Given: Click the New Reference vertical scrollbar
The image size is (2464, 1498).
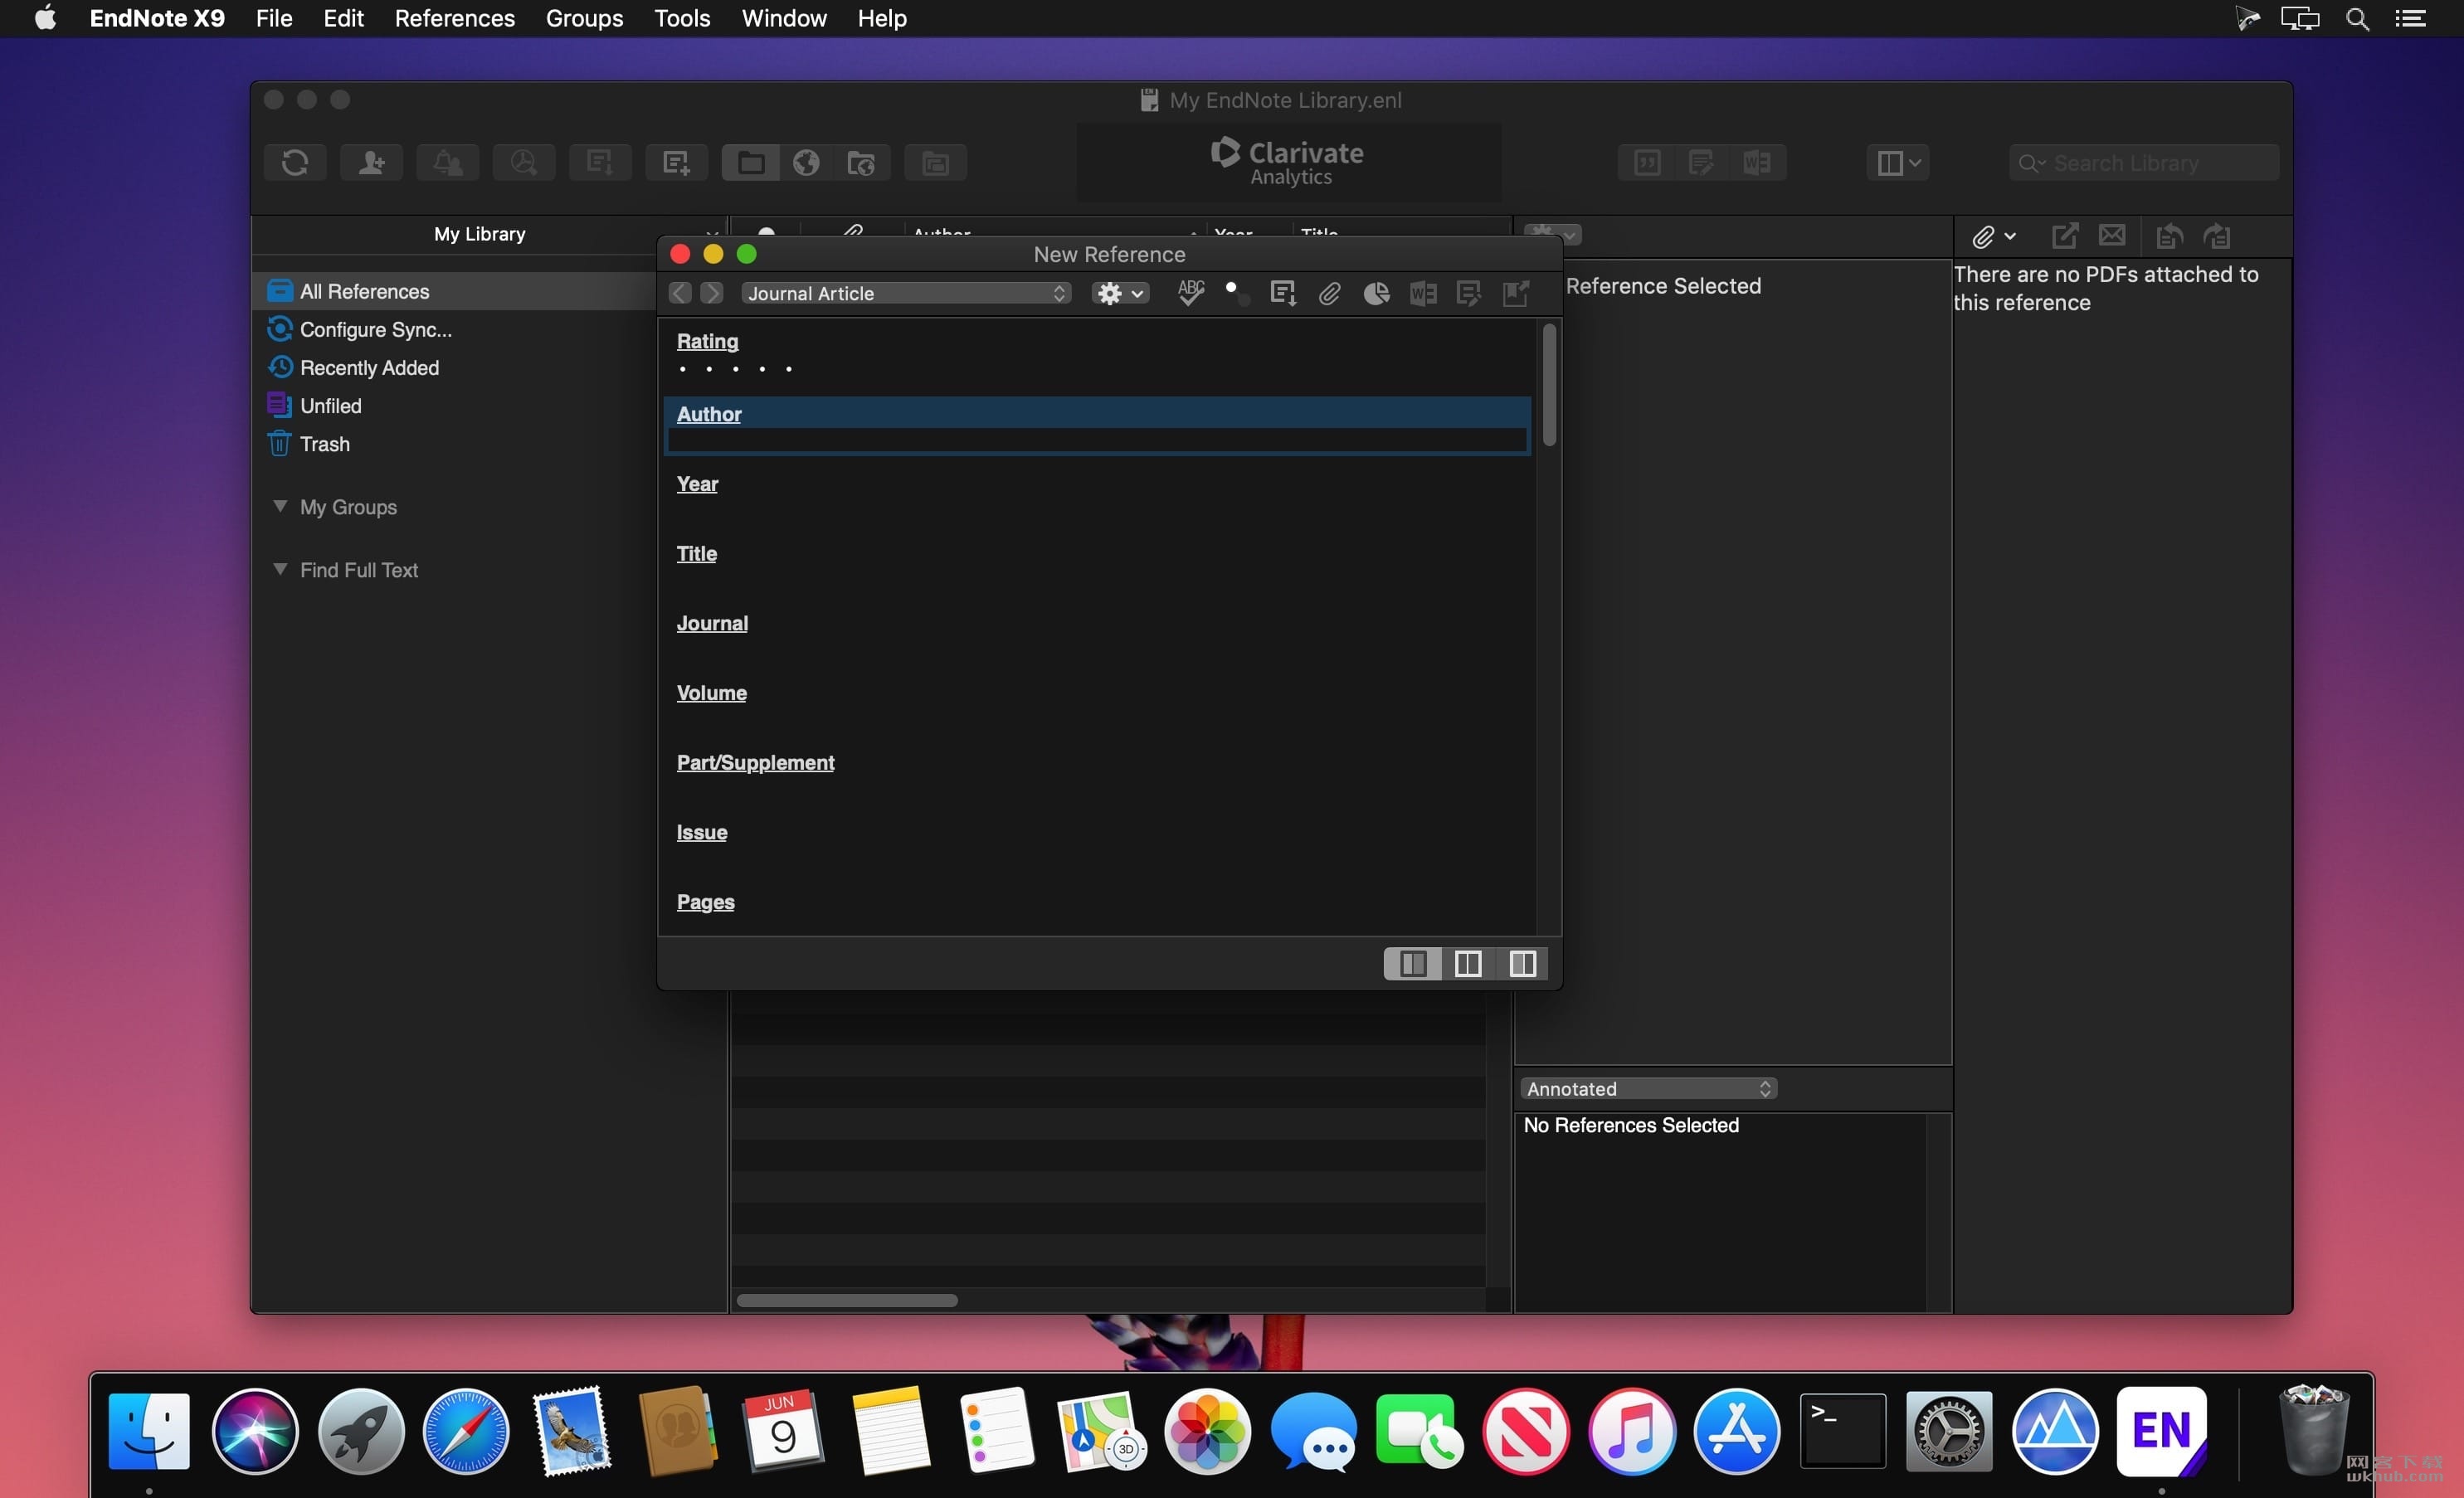Looking at the screenshot, I should (1549, 384).
